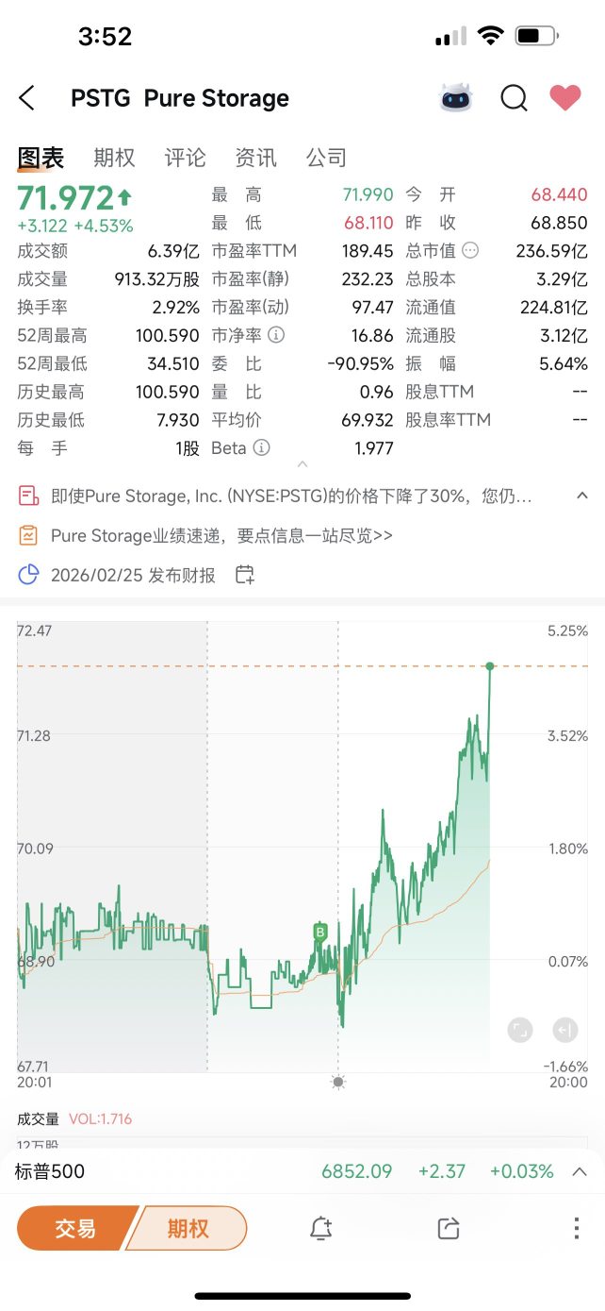The width and height of the screenshot is (605, 1311).
Task: Switch to the 公司 tab
Action: coord(326,158)
